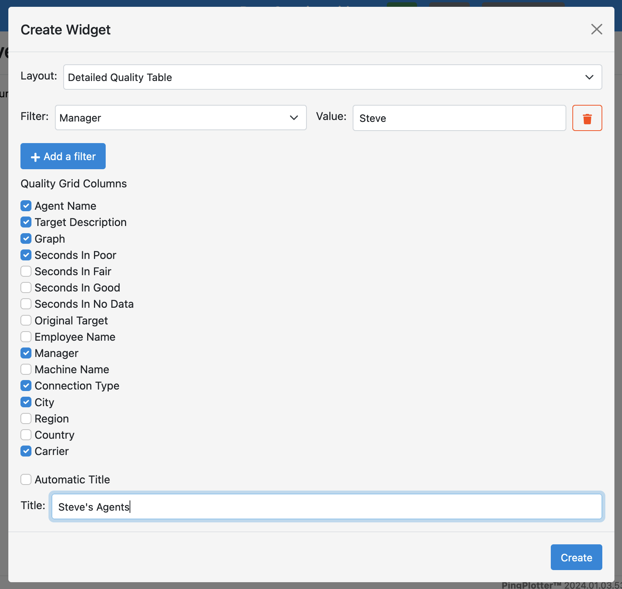Viewport: 622px width, 589px height.
Task: Open the Layout dropdown chevron
Action: click(x=589, y=77)
